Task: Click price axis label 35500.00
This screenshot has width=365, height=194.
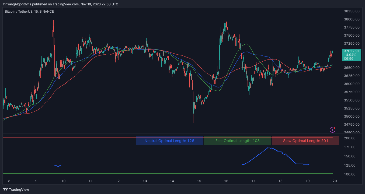Action: point(352,100)
